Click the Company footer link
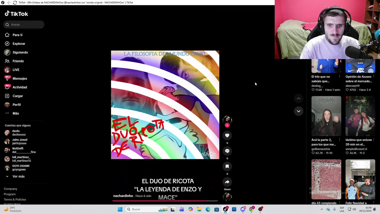The image size is (380, 214). point(10,189)
